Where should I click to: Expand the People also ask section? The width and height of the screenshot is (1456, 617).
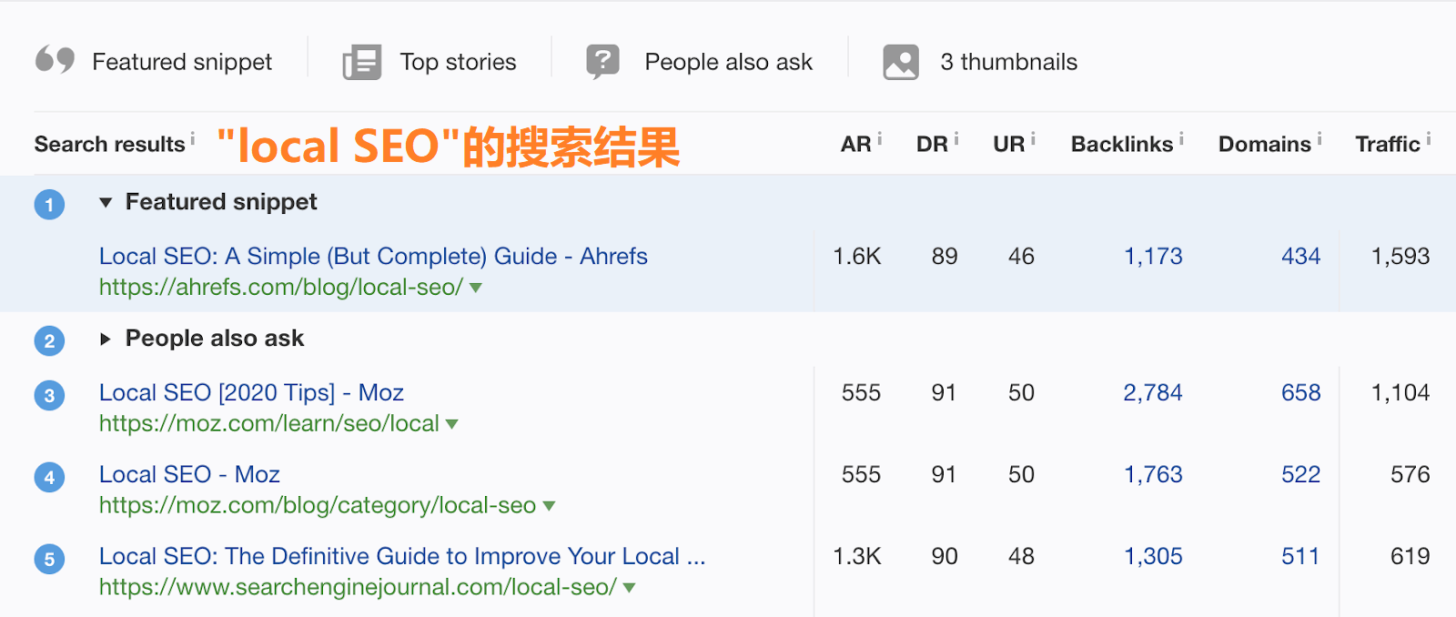pos(105,339)
